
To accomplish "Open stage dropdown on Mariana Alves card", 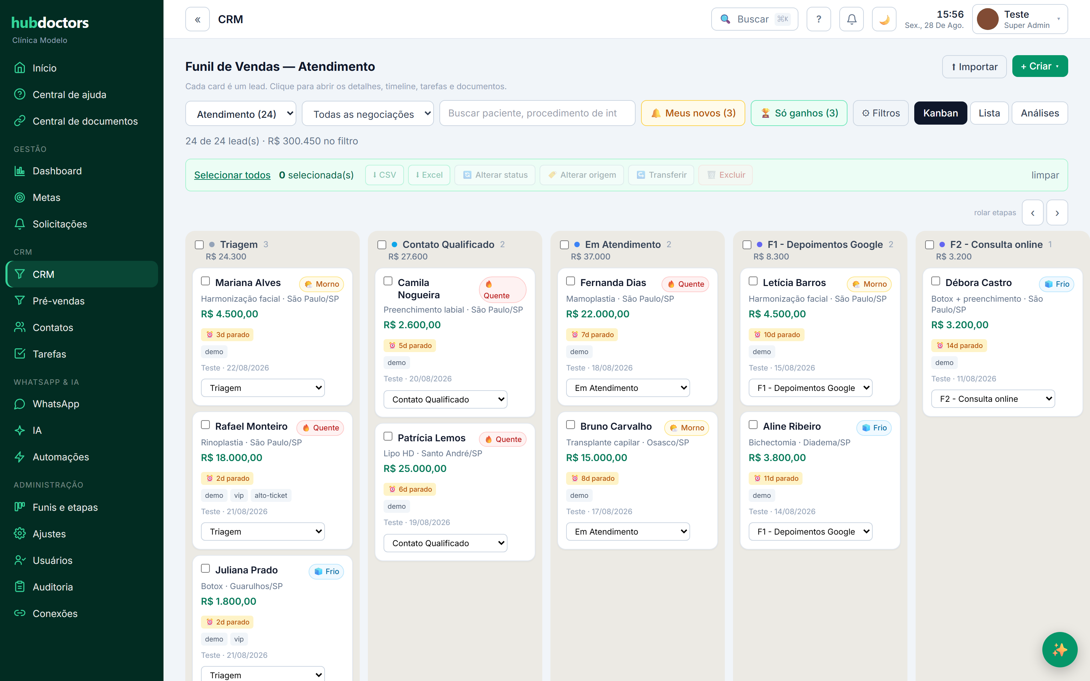I will click(263, 388).
